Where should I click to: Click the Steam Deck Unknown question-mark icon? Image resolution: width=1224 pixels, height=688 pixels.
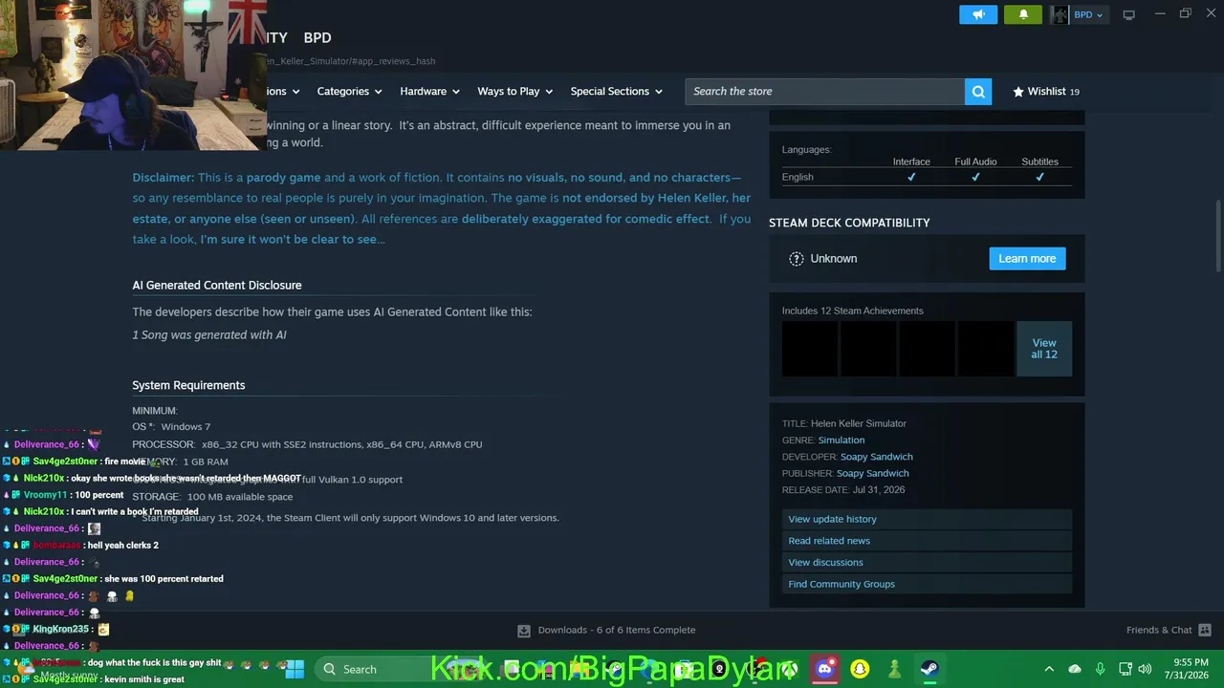797,259
